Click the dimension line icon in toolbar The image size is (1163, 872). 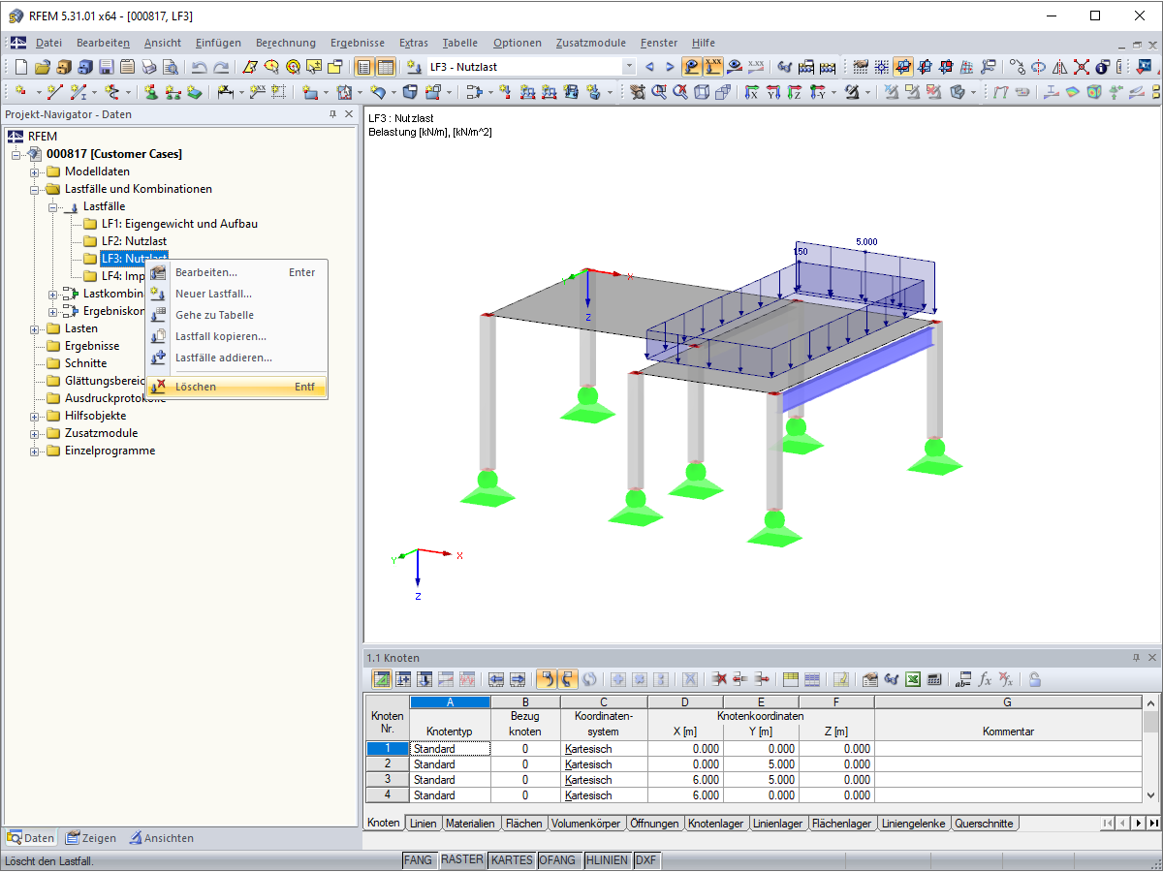225,92
